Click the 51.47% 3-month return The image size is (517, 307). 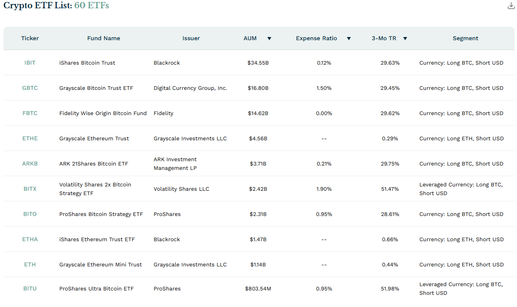click(390, 189)
